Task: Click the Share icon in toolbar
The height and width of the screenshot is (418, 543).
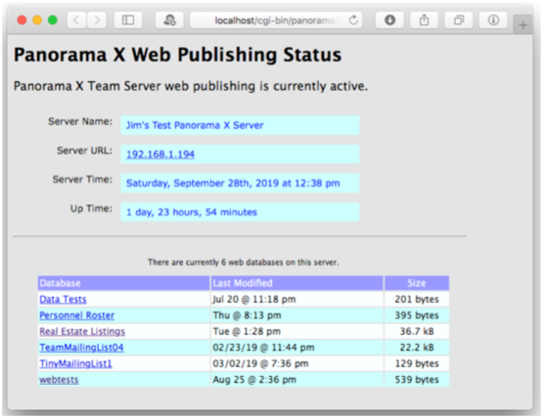Action: (425, 21)
